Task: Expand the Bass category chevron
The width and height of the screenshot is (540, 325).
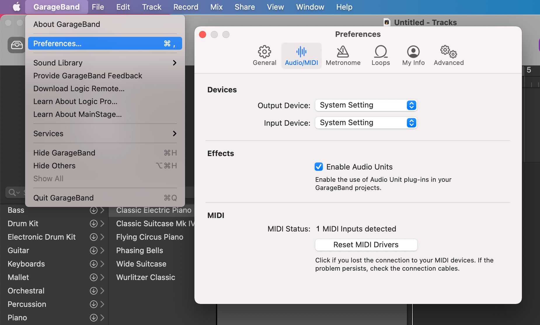Action: pos(102,210)
